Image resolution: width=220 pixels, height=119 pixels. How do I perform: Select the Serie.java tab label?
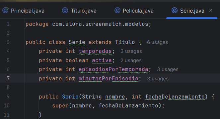(192, 11)
